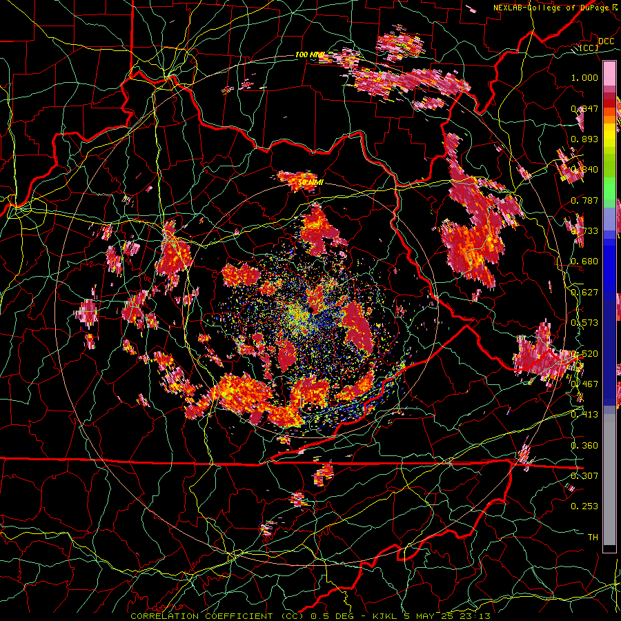Click the 0.573 legend value

click(584, 323)
